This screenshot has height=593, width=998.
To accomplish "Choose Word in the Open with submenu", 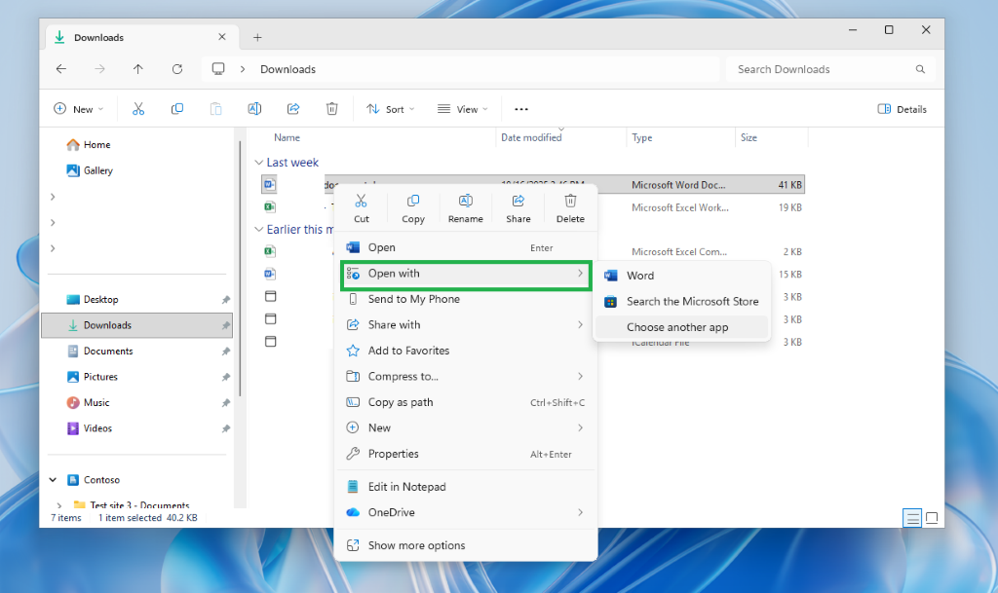I will (x=681, y=276).
